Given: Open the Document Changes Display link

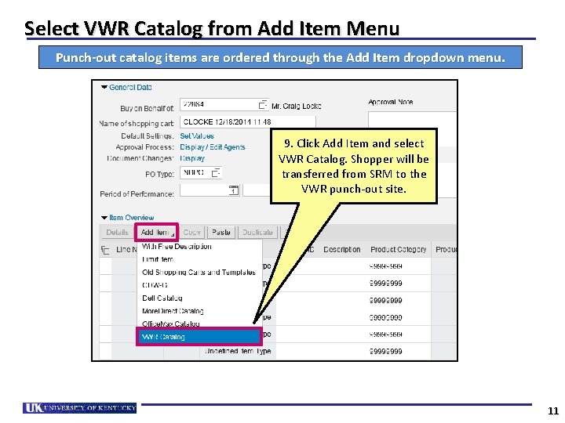Looking at the screenshot, I should (192, 158).
